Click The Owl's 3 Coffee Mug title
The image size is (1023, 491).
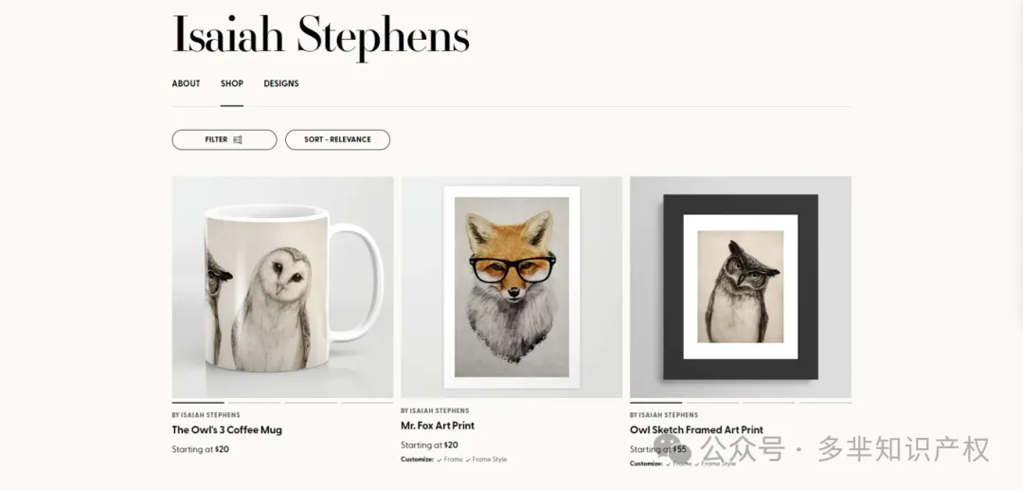pyautogui.click(x=227, y=430)
